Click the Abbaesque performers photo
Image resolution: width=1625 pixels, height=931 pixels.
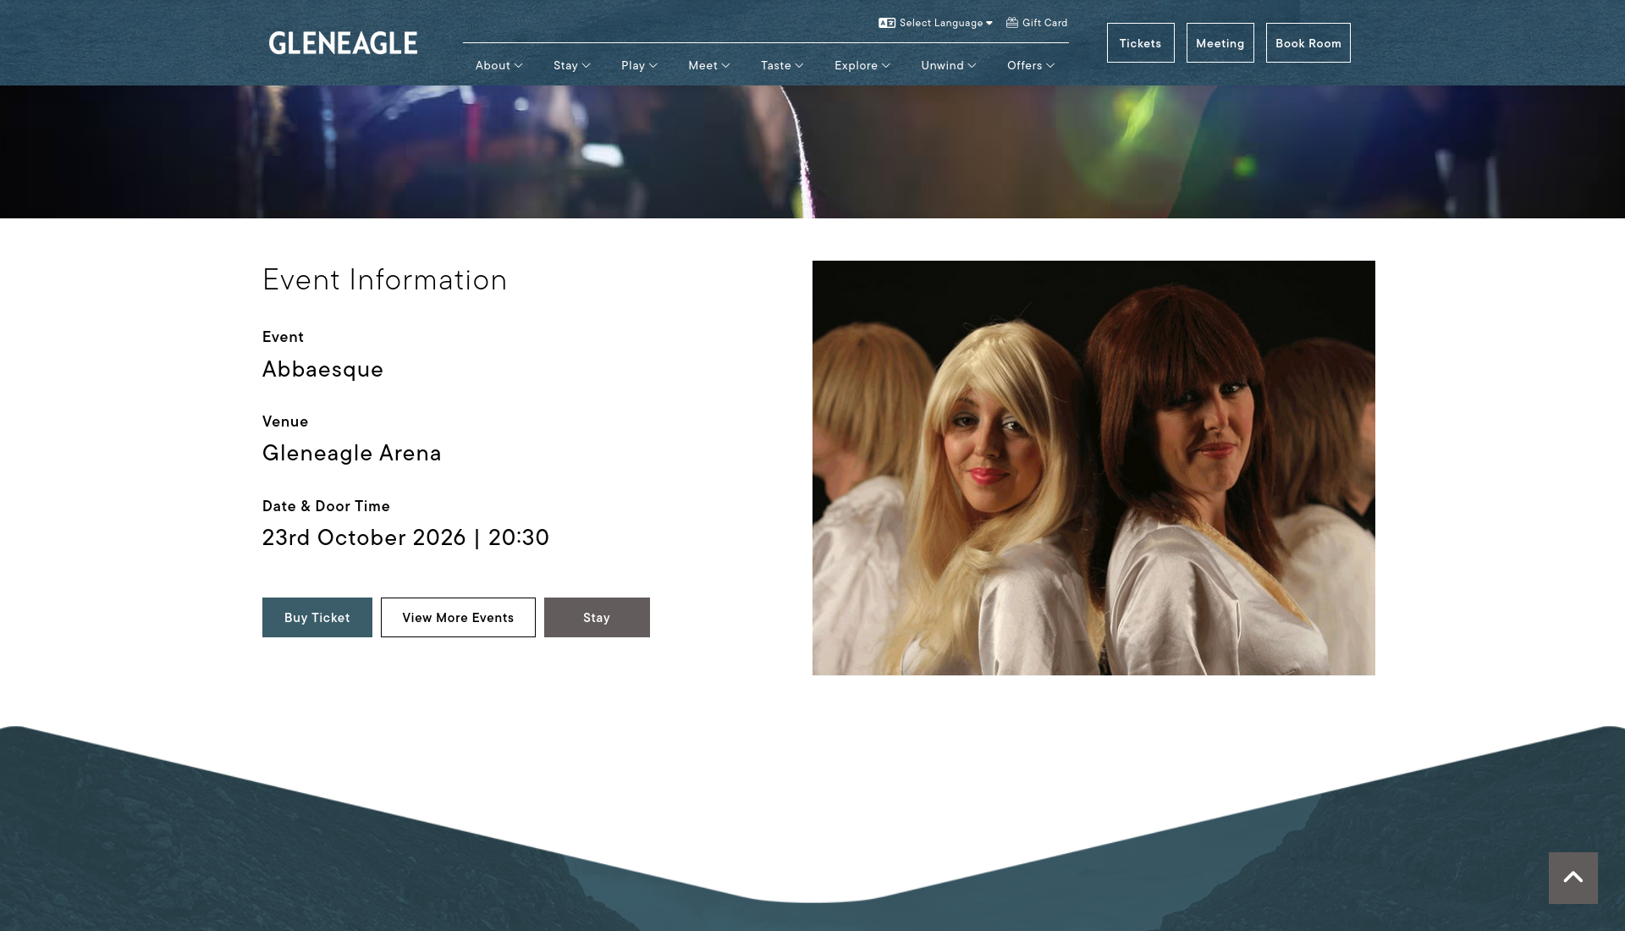(1093, 468)
